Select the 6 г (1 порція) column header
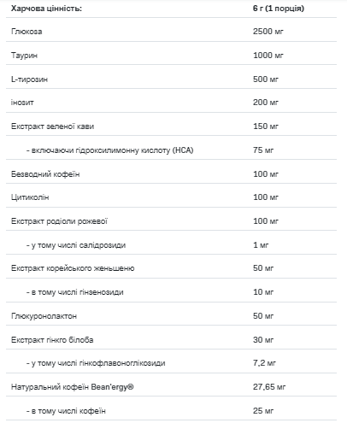 coord(279,9)
